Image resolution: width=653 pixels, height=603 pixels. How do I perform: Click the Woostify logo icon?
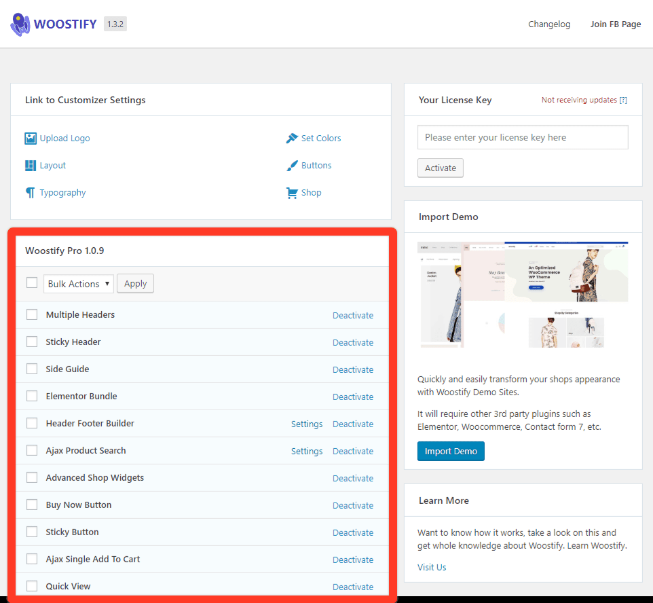point(20,24)
